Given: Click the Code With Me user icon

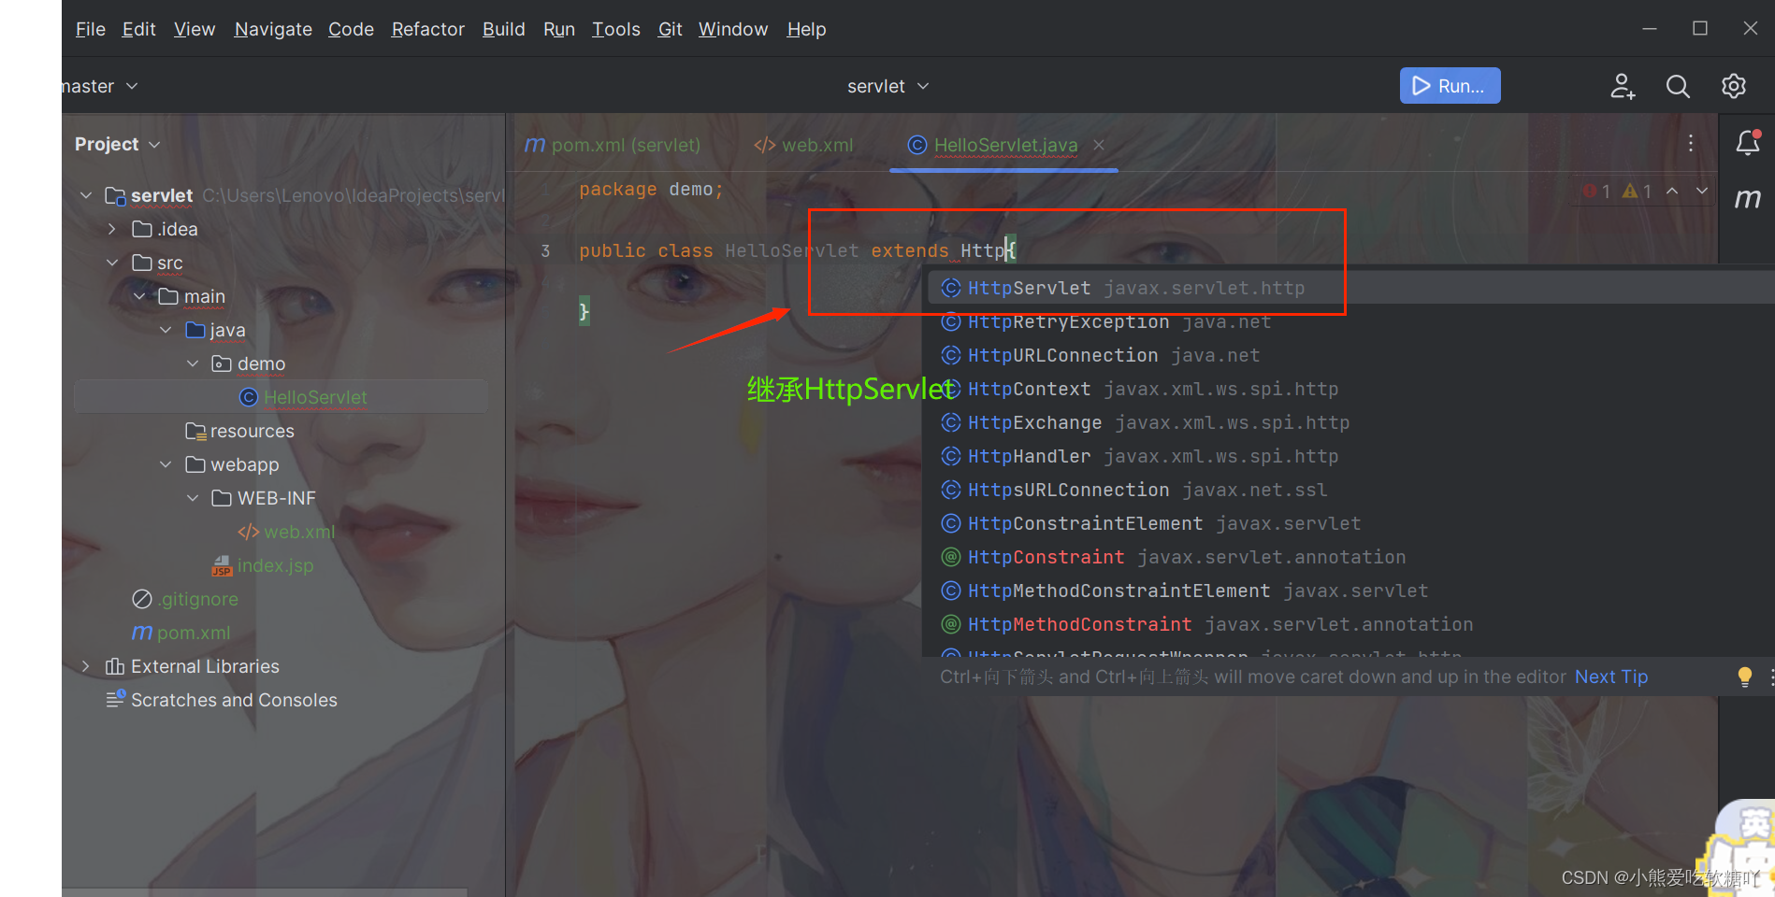Looking at the screenshot, I should (1623, 86).
